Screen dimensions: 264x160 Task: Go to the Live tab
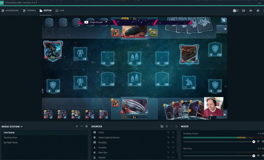point(60,11)
